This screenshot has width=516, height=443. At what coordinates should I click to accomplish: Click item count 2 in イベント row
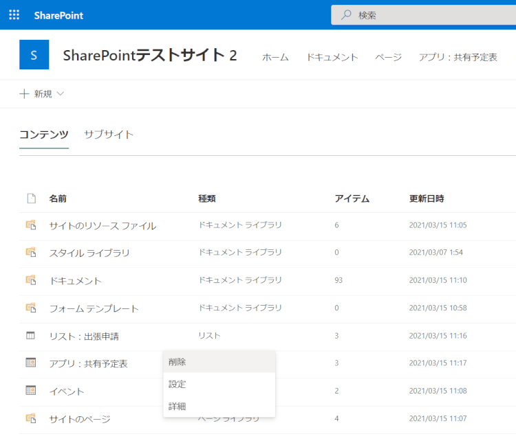pos(336,391)
